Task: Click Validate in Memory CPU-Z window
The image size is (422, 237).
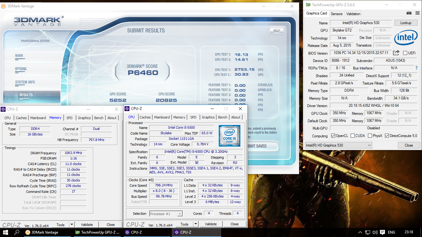Action: (x=87, y=225)
